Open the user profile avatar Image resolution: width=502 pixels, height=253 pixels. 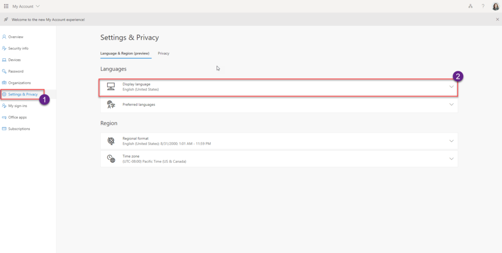(x=496, y=6)
